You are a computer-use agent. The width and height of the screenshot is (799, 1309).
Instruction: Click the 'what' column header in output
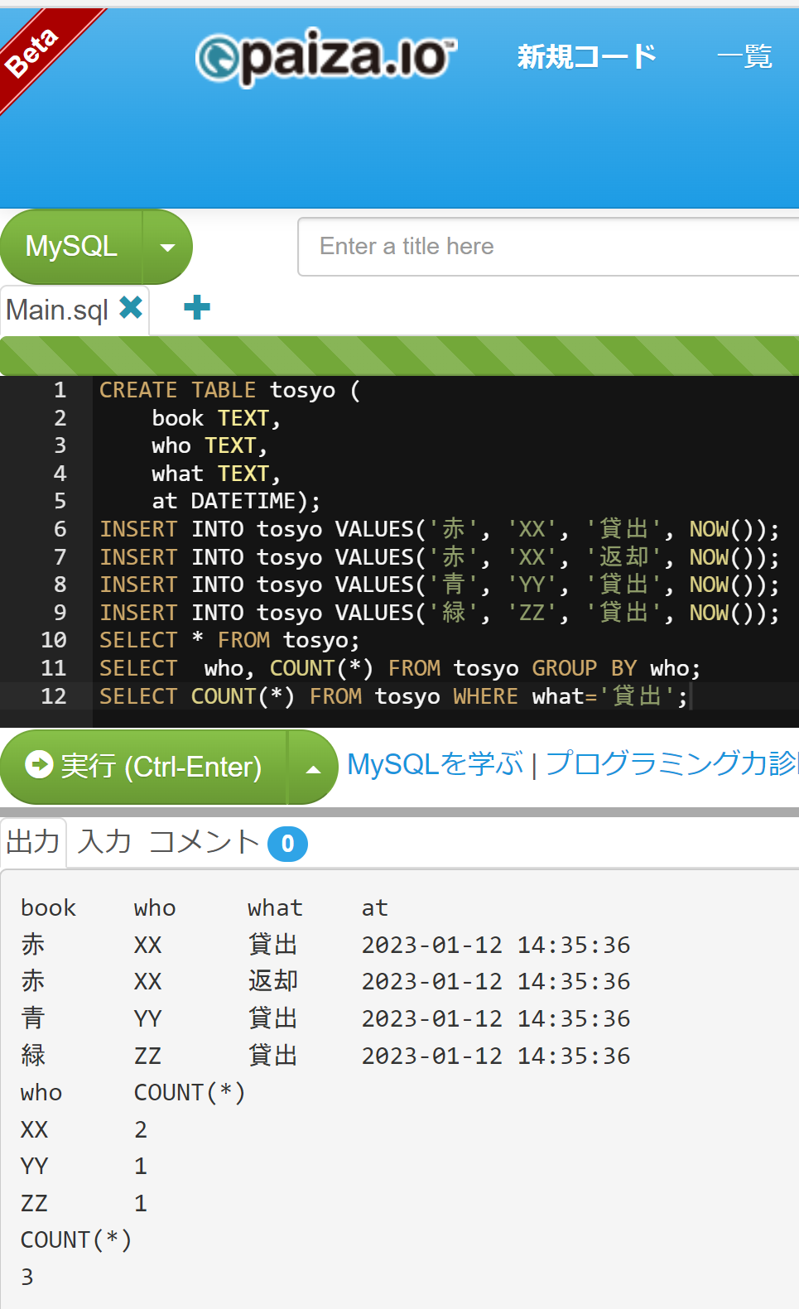275,908
